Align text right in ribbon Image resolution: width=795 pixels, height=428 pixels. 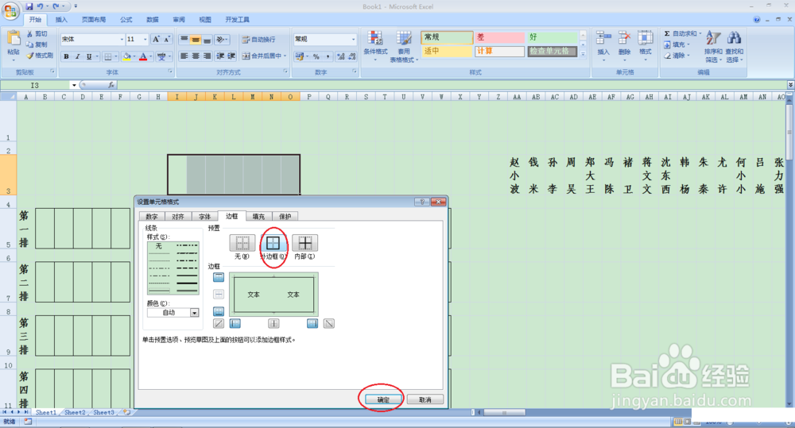207,56
